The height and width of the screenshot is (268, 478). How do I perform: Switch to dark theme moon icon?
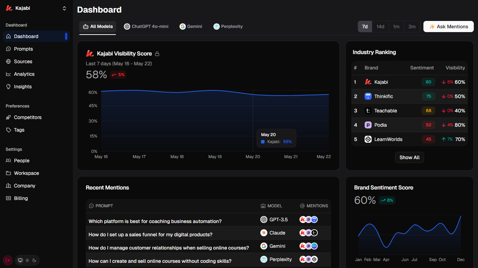[34, 260]
